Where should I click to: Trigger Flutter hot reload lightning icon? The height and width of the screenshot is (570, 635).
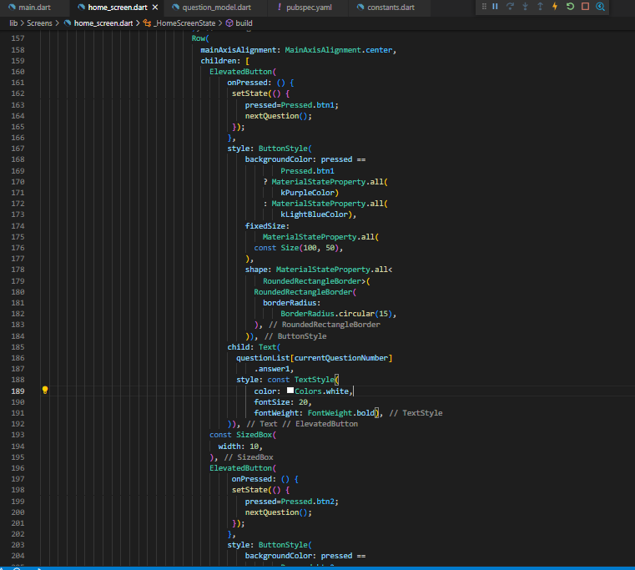[x=555, y=7]
